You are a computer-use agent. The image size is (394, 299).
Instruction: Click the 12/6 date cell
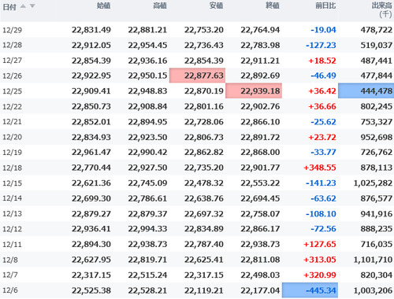pos(10,290)
